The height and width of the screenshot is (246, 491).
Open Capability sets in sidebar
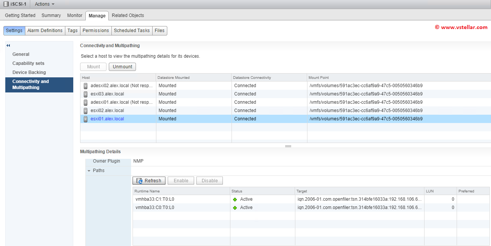pyautogui.click(x=28, y=63)
